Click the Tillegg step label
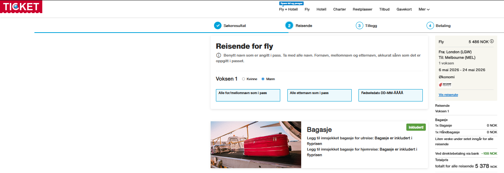This screenshot has width=504, height=173. click(371, 26)
